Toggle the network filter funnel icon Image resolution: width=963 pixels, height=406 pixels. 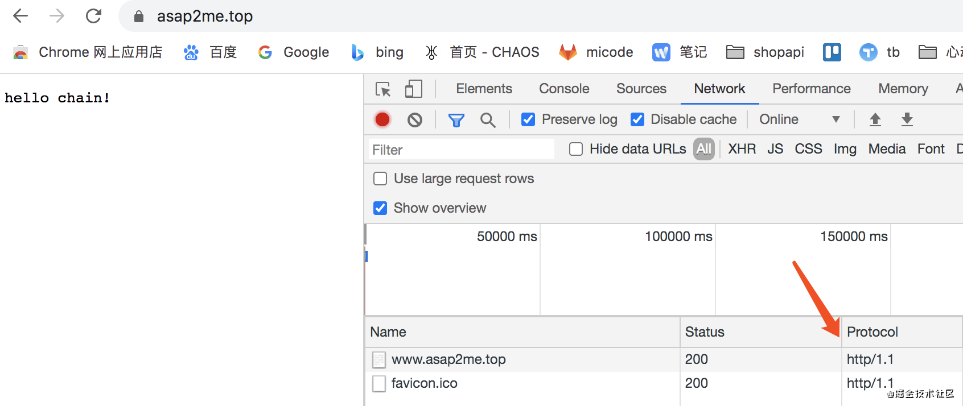[x=456, y=120]
